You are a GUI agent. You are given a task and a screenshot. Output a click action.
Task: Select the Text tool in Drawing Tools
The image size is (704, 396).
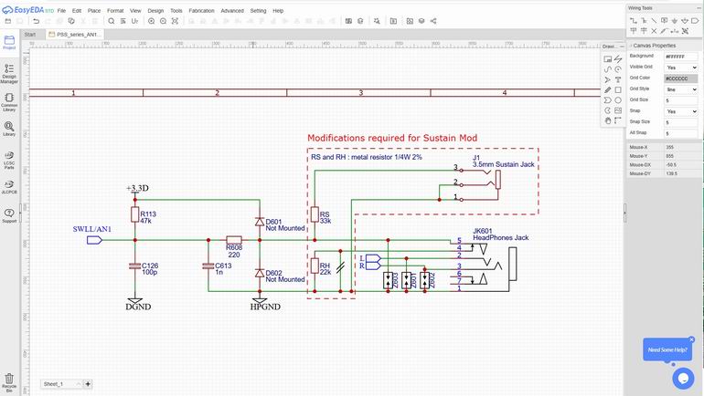[x=618, y=79]
